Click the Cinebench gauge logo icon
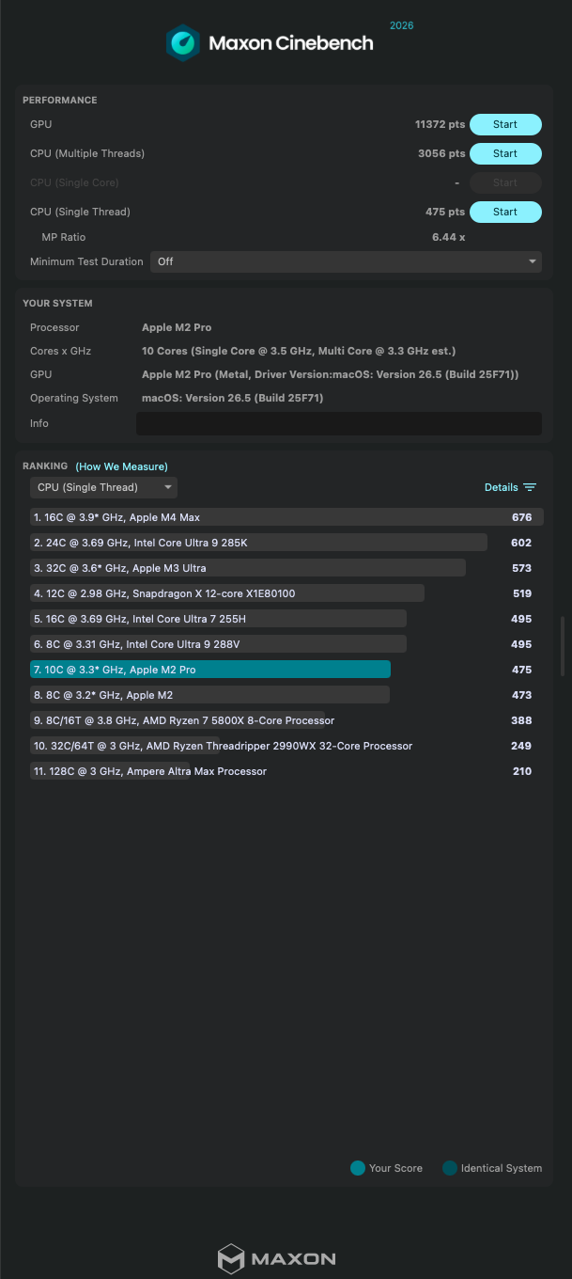 coord(183,43)
